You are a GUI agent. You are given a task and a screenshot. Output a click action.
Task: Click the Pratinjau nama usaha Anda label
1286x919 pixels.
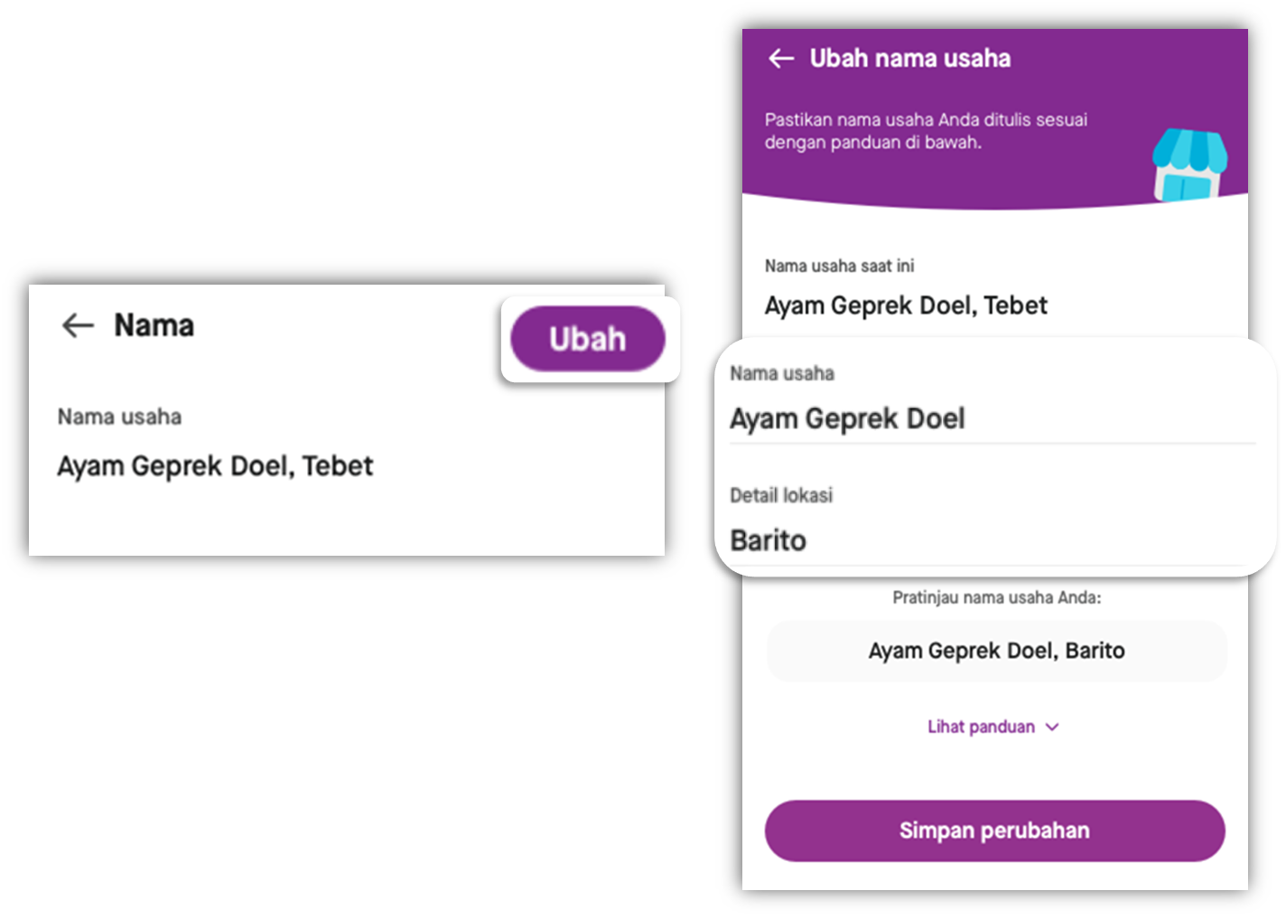point(996,597)
